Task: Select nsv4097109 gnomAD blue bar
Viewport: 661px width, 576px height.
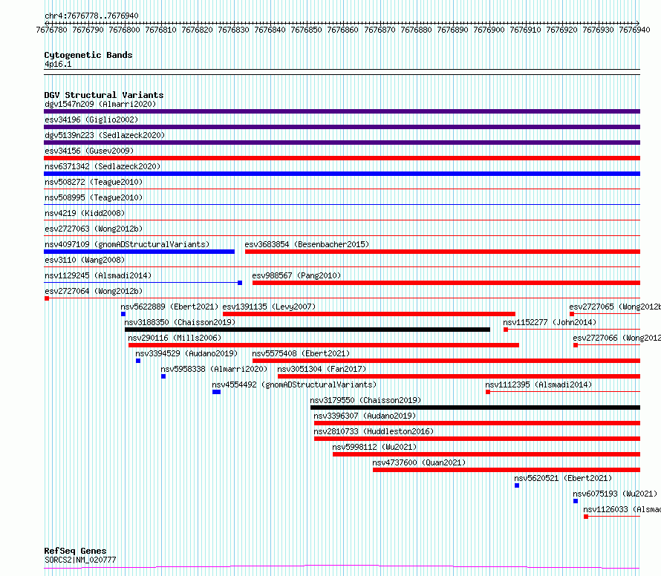Action: pos(139,252)
